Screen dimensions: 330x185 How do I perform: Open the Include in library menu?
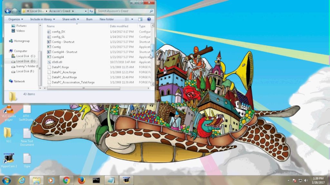pos(43,19)
